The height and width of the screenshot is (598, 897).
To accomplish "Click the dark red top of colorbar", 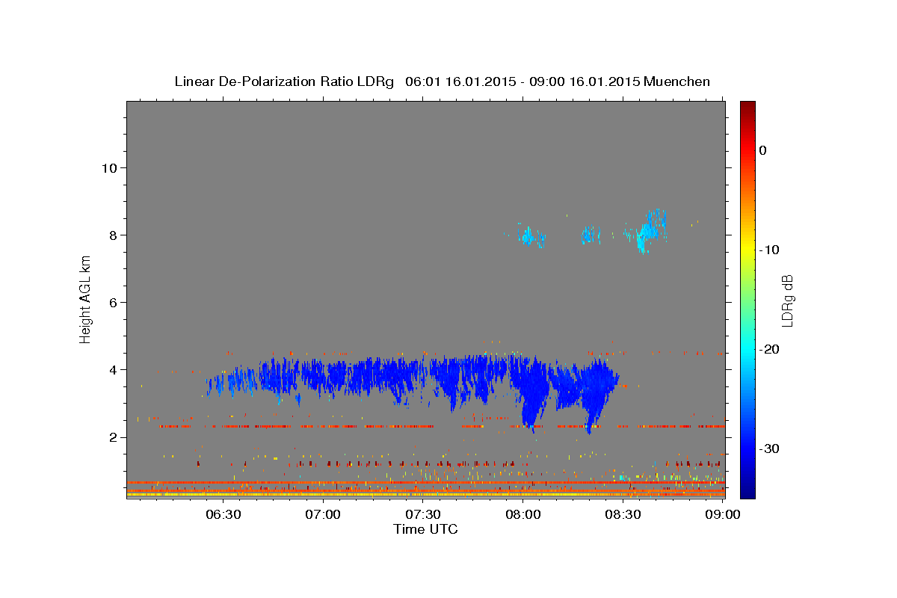I will click(x=747, y=108).
